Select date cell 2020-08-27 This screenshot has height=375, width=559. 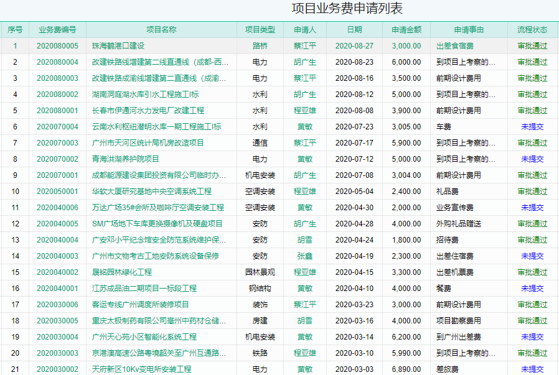[x=354, y=46]
